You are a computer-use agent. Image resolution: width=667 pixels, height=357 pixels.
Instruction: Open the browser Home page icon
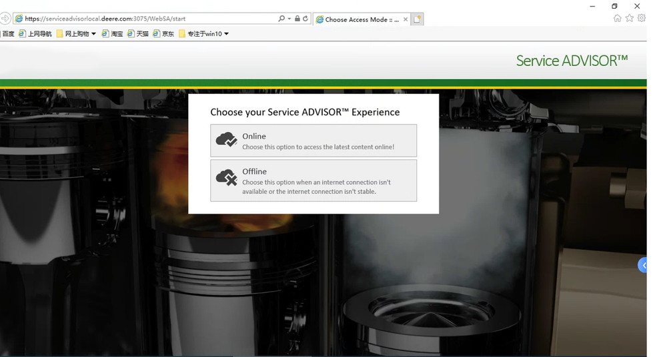618,19
